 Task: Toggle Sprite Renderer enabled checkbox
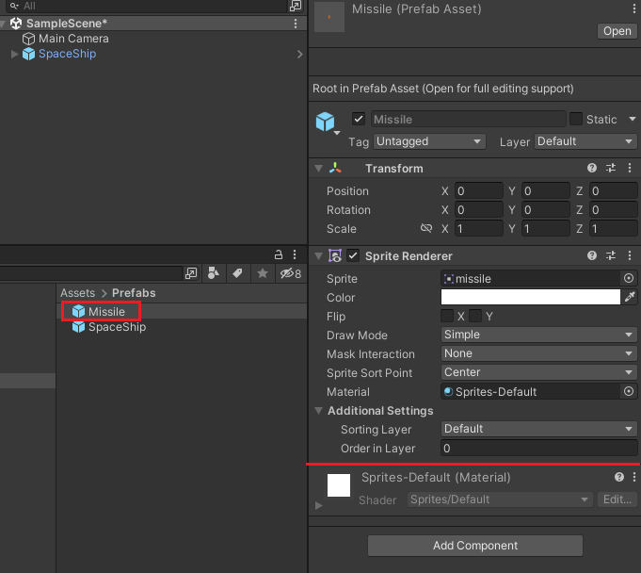(x=353, y=255)
